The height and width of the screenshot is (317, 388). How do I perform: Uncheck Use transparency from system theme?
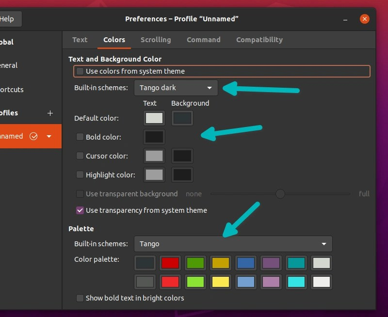[80, 210]
